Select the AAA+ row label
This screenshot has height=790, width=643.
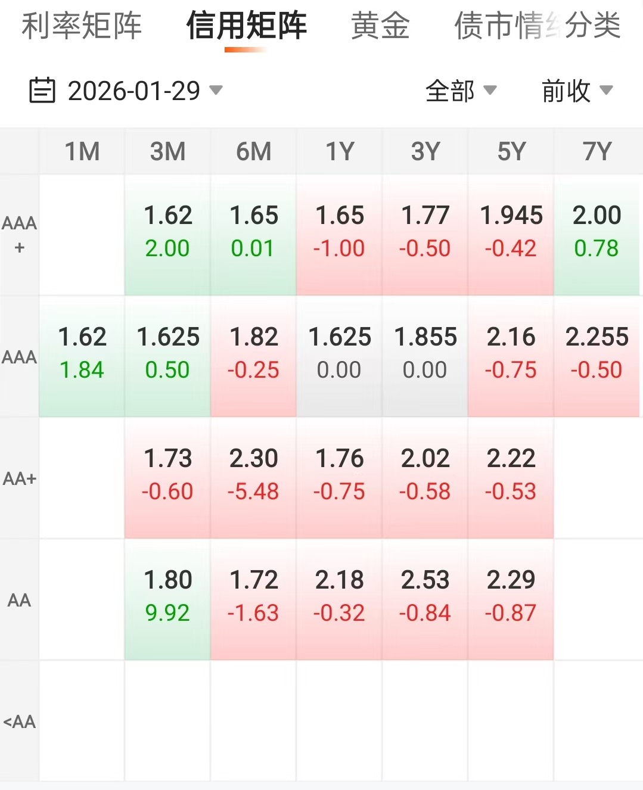(x=20, y=235)
